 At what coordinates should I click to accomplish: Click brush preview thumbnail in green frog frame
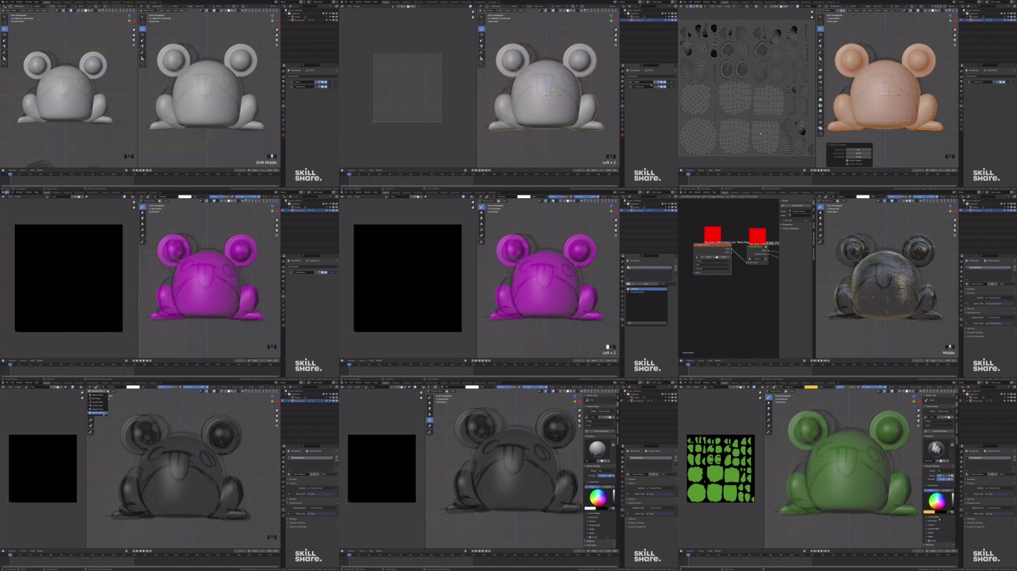[x=936, y=449]
